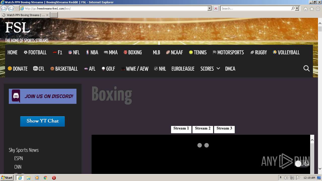Open the AFL section
This screenshot has width=322, height=181.
(x=90, y=69)
